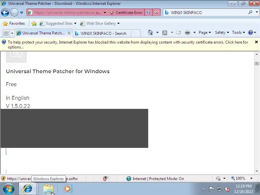Image resolution: width=260 pixels, height=195 pixels.
Task: Click the vertical scrollbar up arrow
Action: coord(257,54)
